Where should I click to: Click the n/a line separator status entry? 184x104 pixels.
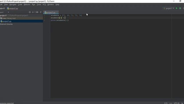pos(171,103)
